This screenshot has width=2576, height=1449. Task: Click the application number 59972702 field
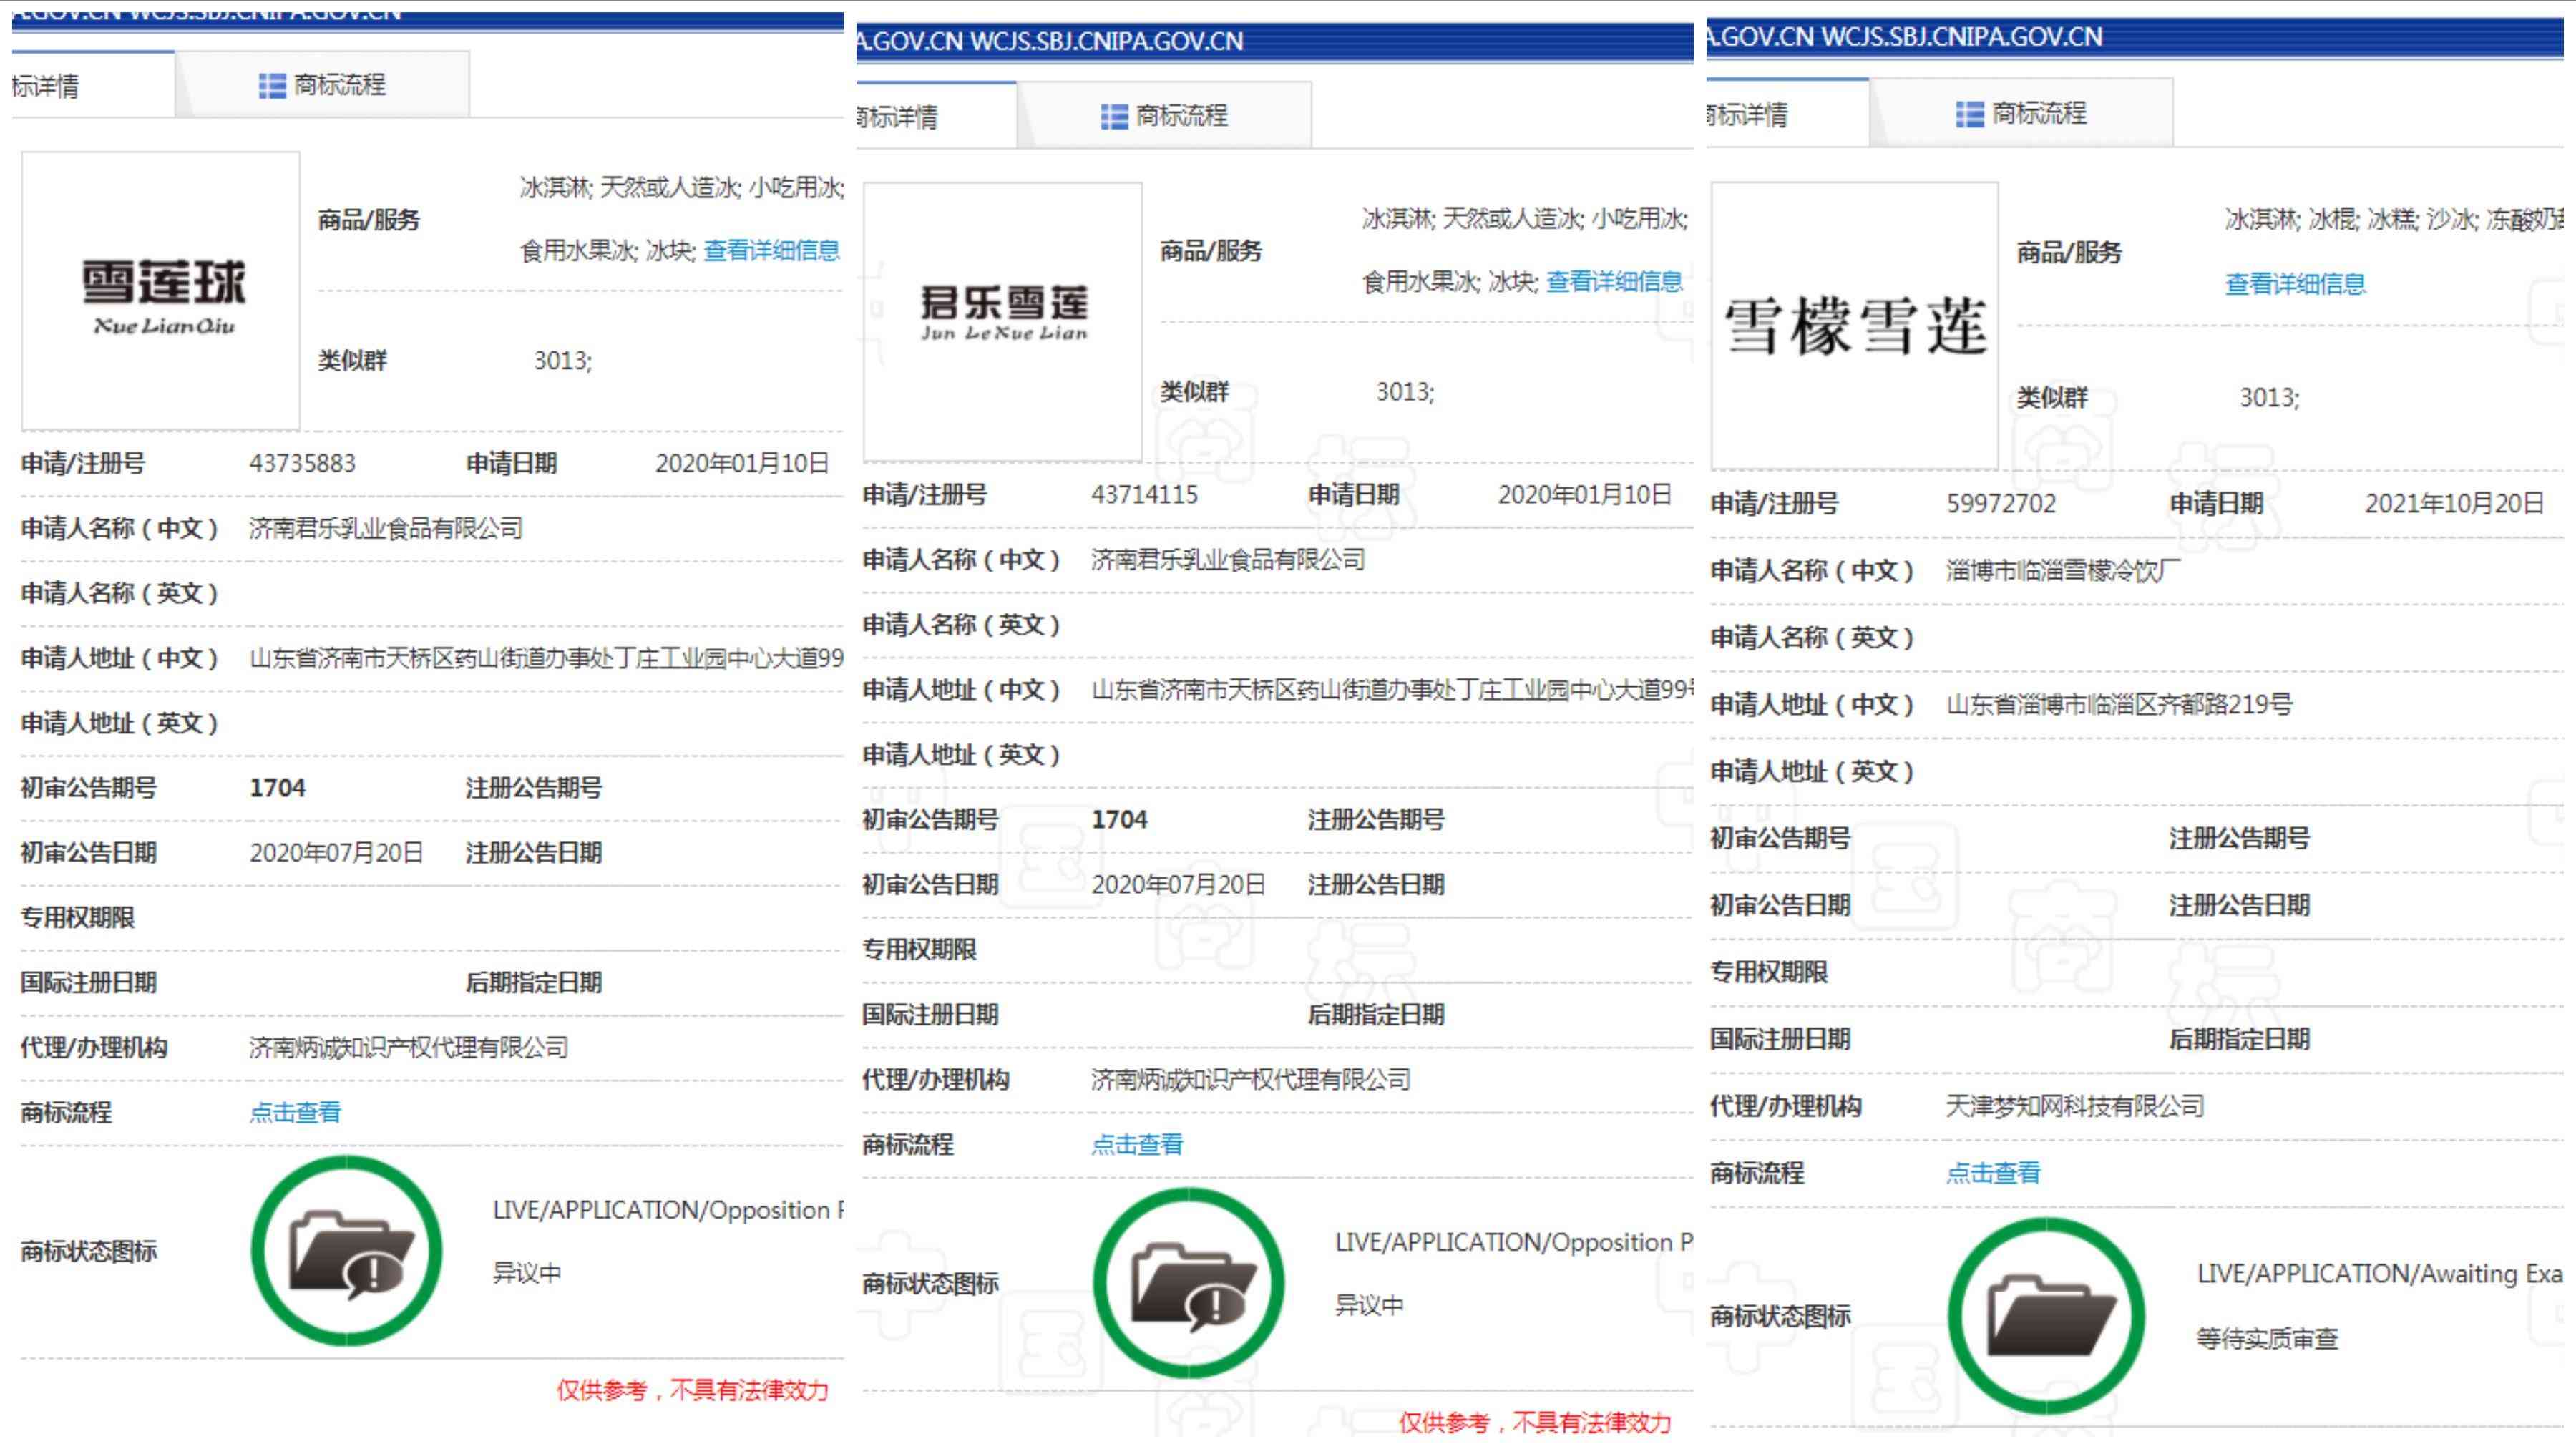coord(2002,503)
